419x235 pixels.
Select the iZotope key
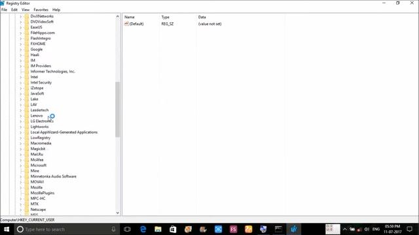[37, 88]
